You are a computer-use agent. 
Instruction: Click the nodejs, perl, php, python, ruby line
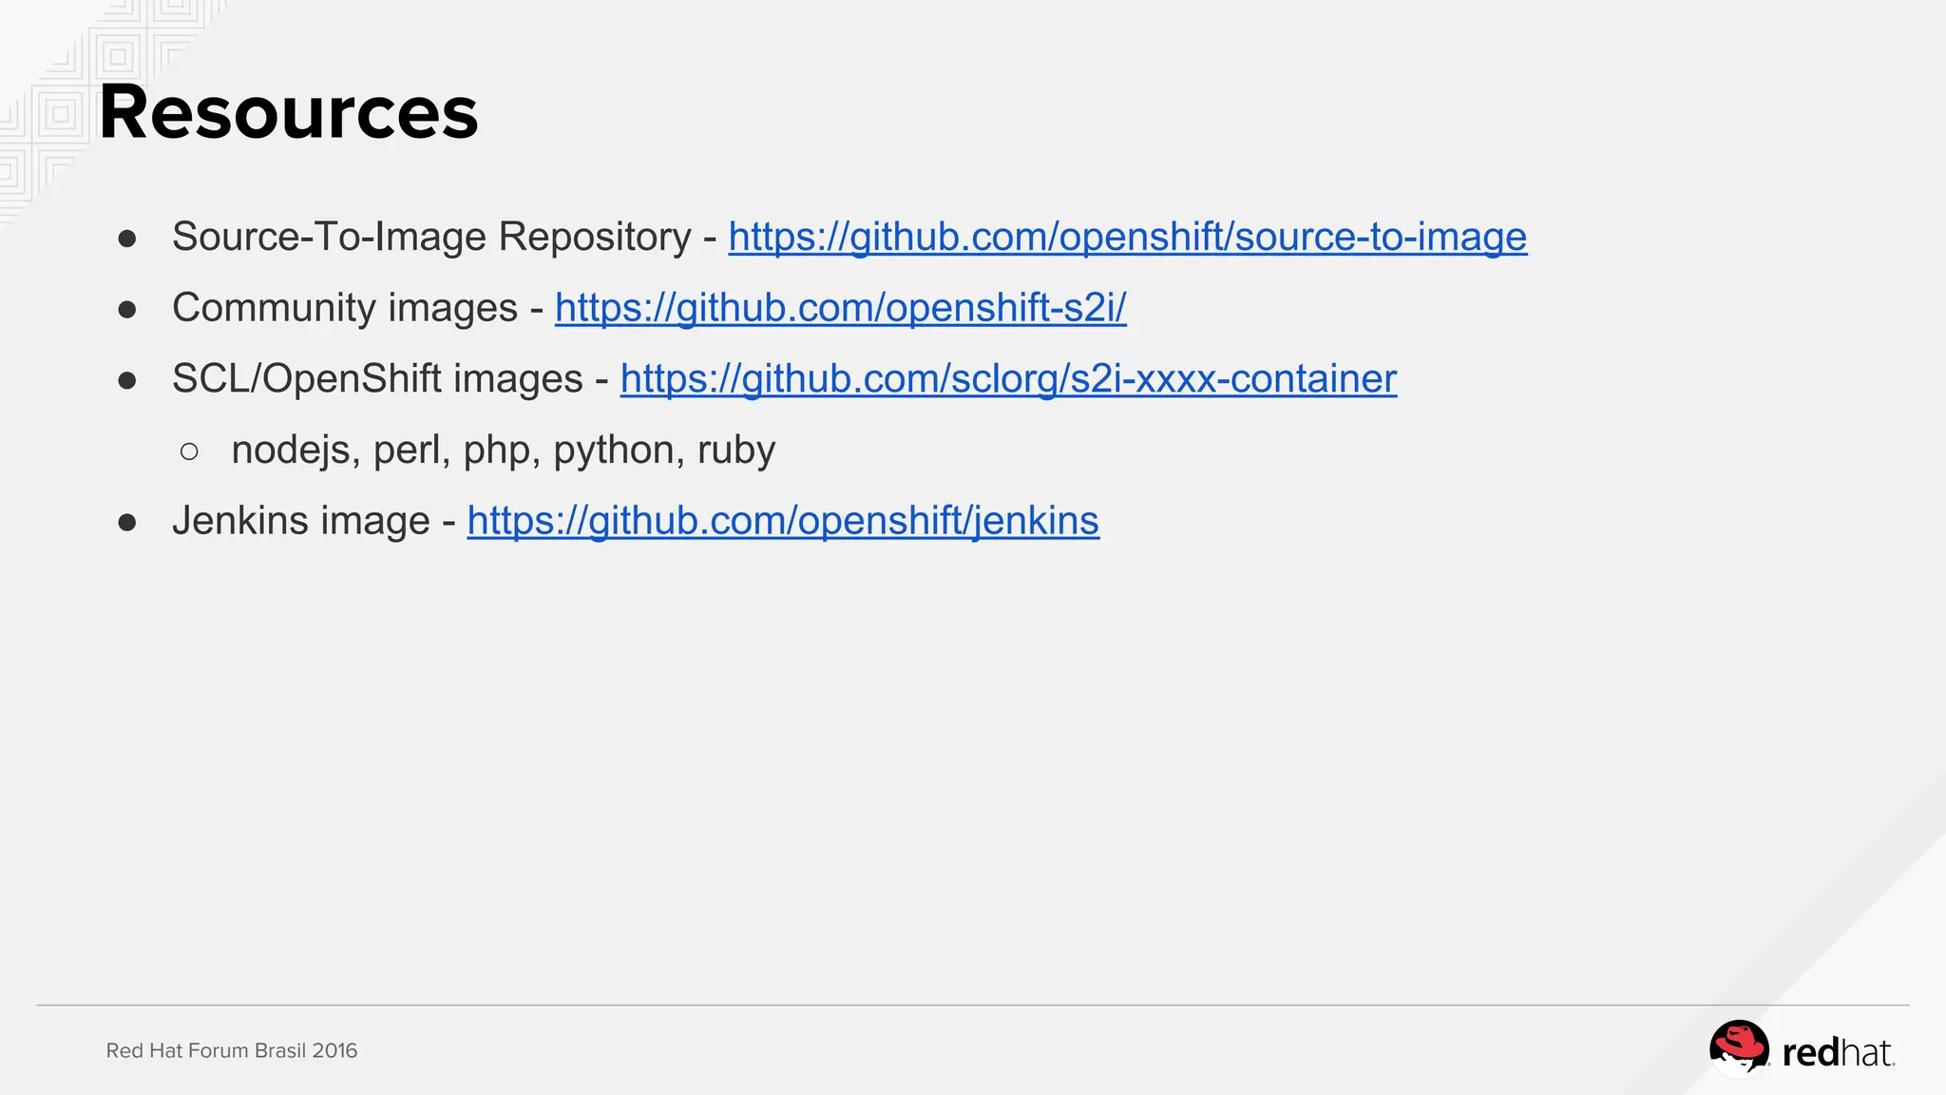click(503, 450)
